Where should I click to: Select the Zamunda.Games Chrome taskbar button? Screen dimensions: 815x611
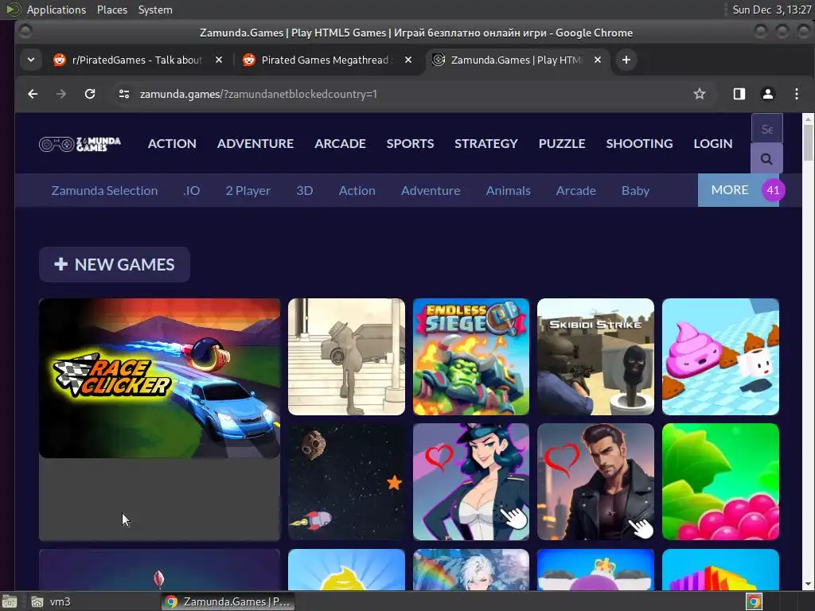point(227,601)
